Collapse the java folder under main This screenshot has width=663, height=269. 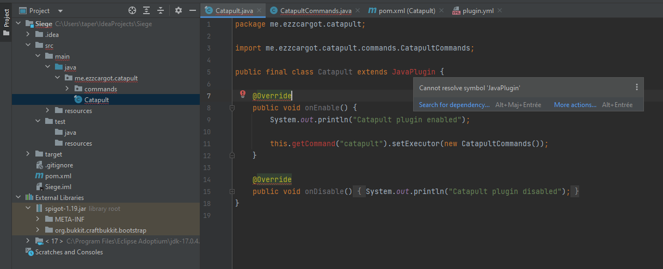coord(48,67)
